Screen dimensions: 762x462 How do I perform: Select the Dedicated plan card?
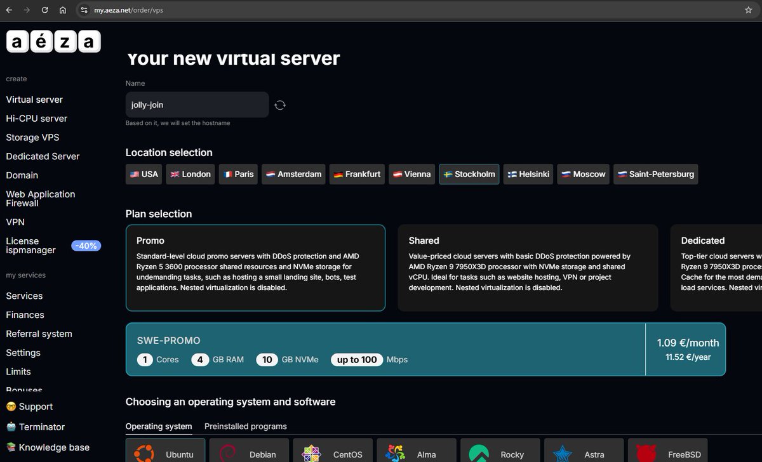coord(716,268)
